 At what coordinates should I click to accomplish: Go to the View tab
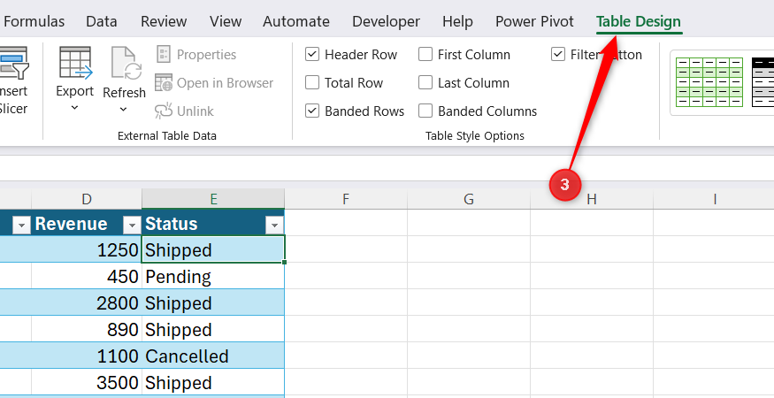(225, 22)
